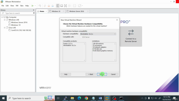
Task: Toggle the thumbnail bar toolbar icon
Action: tap(62, 6)
